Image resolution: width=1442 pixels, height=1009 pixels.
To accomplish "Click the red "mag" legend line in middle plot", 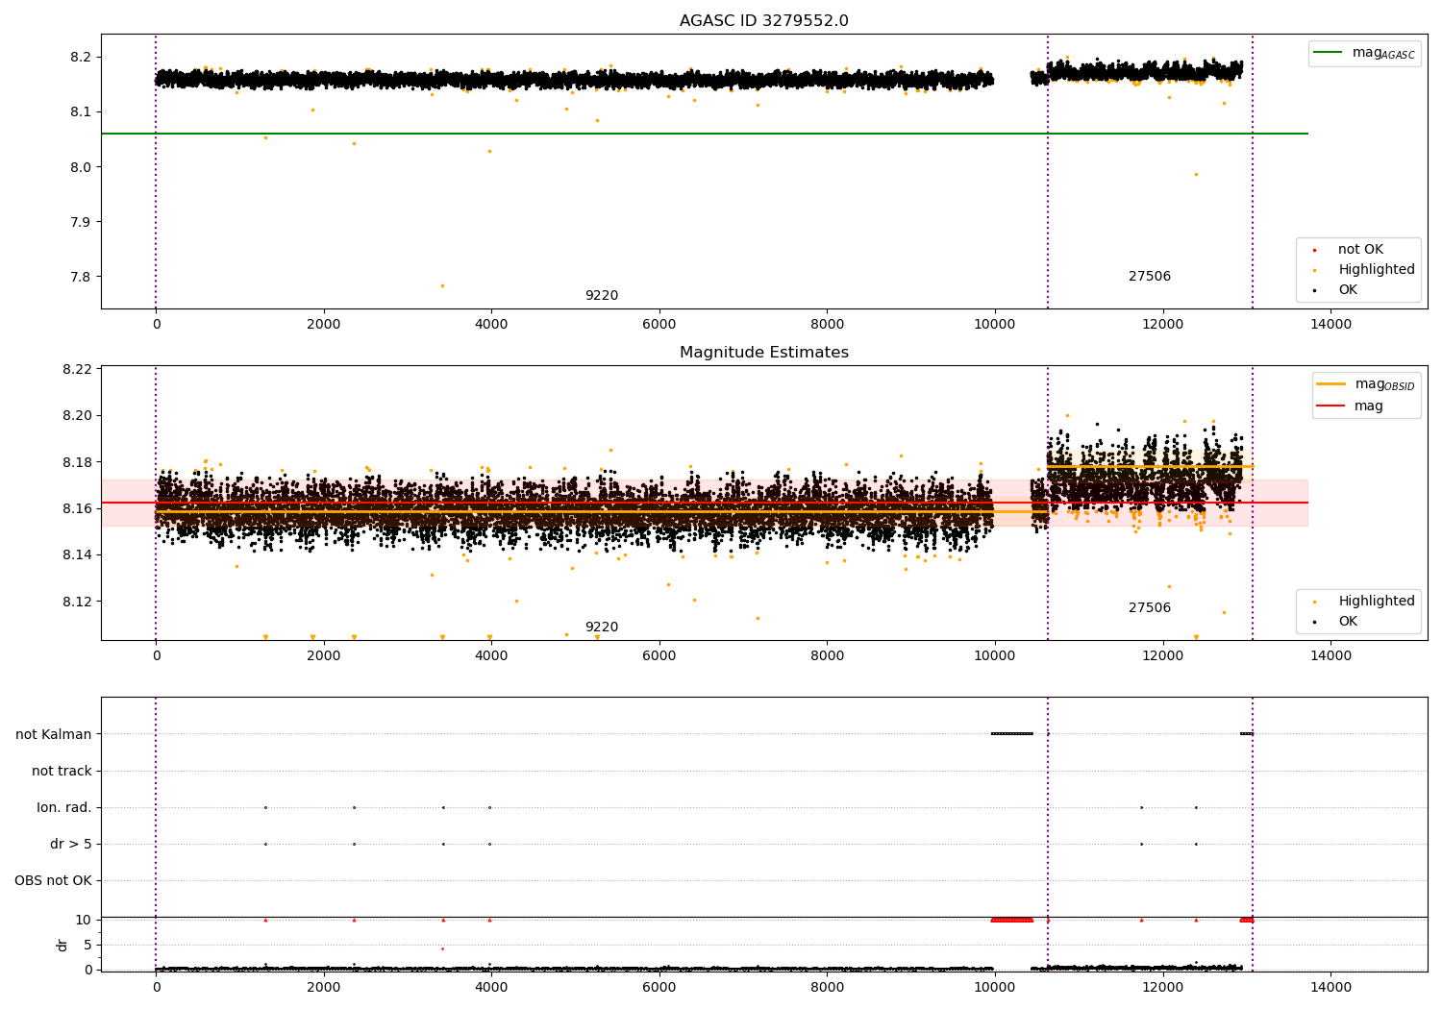I will tap(1331, 406).
